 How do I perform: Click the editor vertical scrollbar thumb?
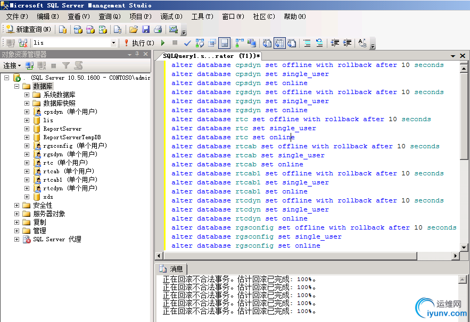click(x=464, y=117)
